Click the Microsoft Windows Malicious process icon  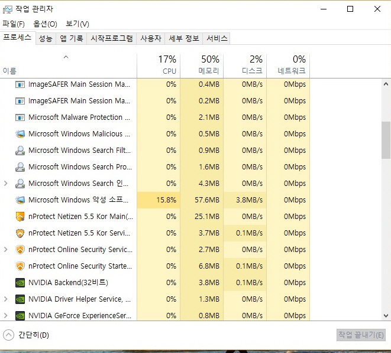pos(20,134)
